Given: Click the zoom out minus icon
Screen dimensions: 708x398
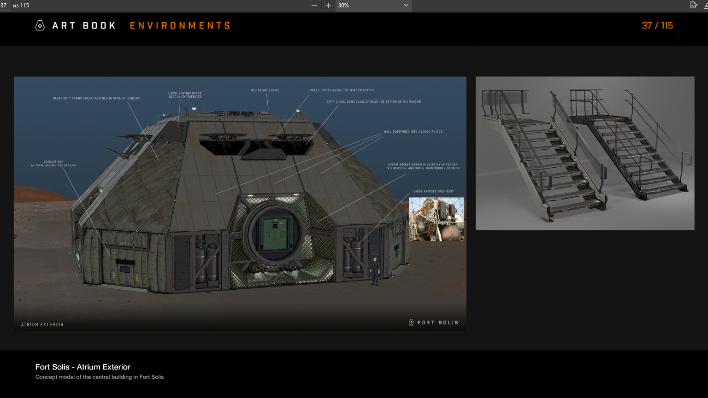Looking at the screenshot, I should pyautogui.click(x=314, y=6).
